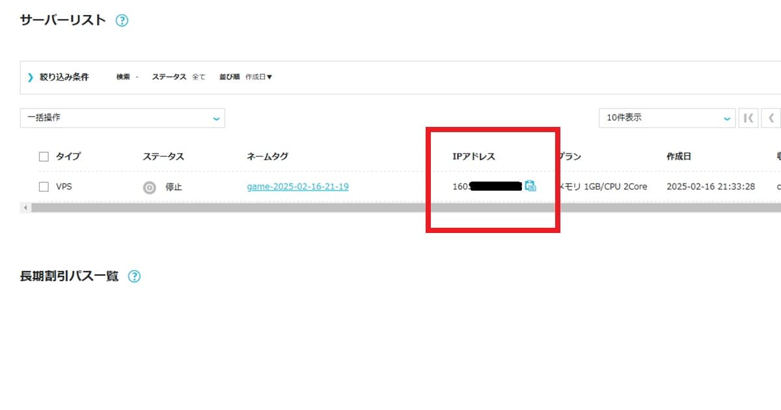Click the メモリ 1GB/CPU 2Core plan cell
The image size is (781, 410).
[x=602, y=187]
